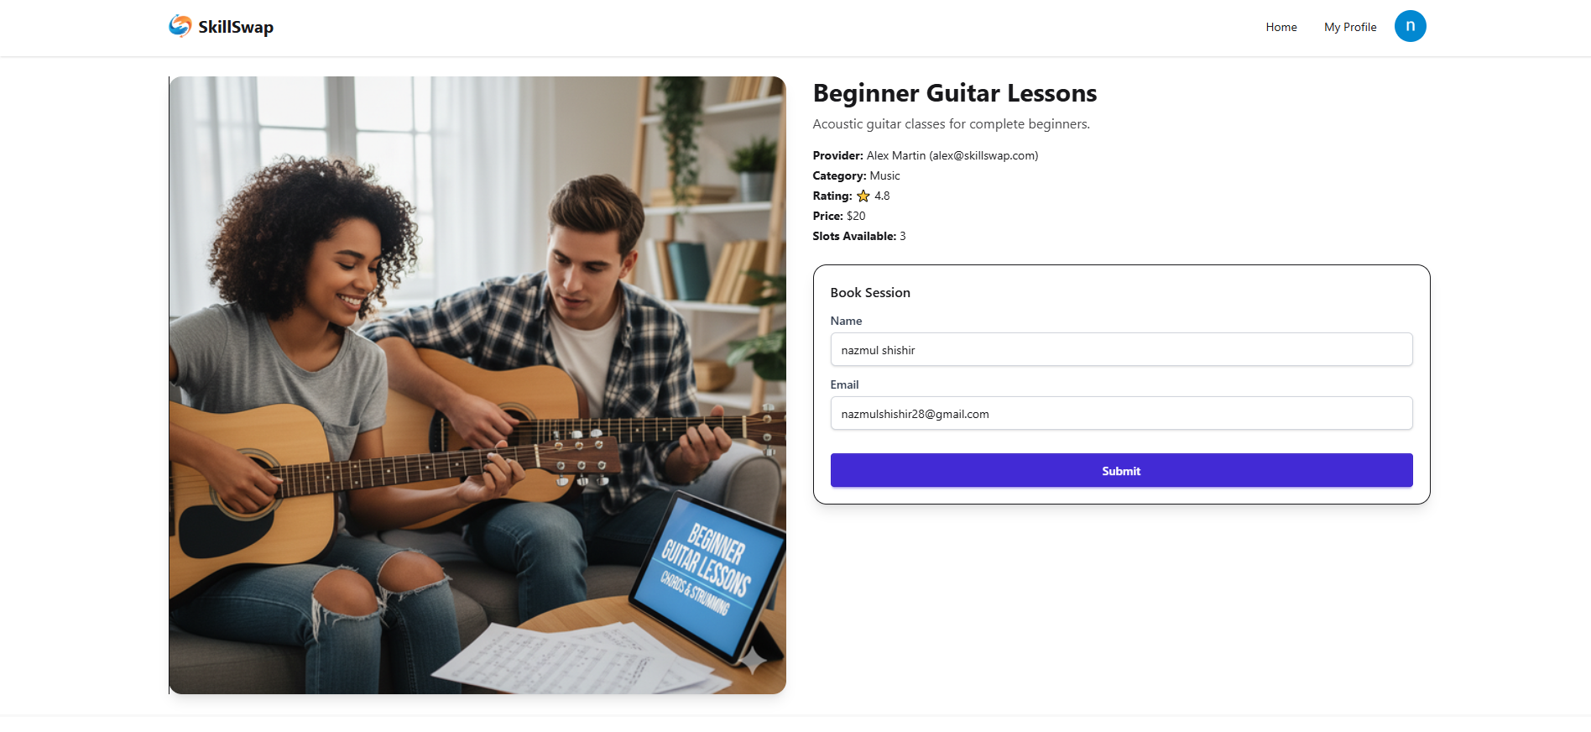Click the 4.8 rating value

pos(882,196)
